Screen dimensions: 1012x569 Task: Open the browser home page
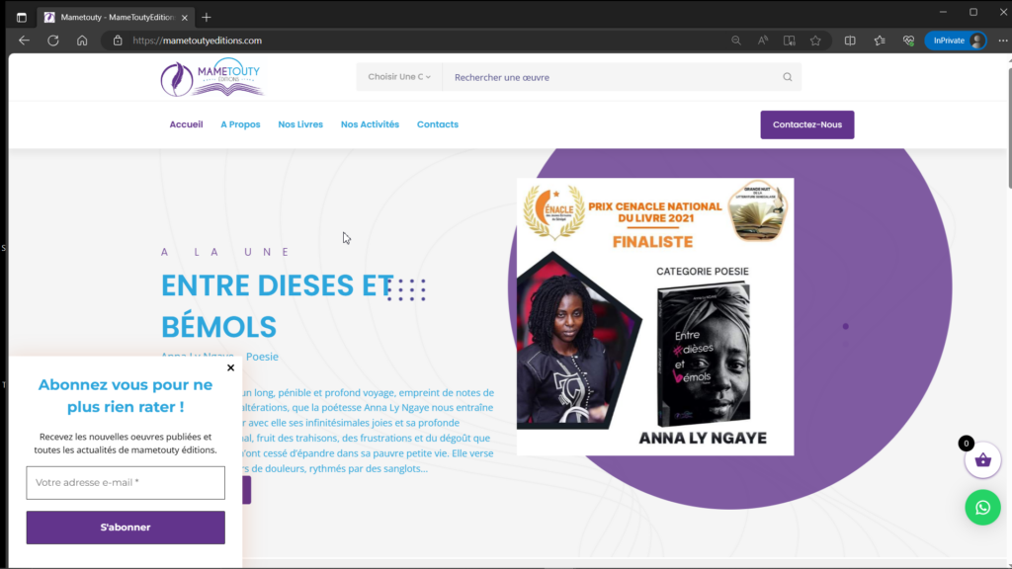coord(82,40)
